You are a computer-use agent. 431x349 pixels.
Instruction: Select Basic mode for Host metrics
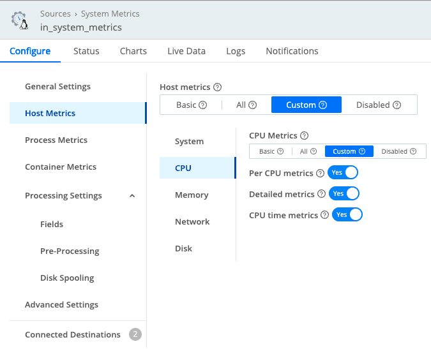192,105
